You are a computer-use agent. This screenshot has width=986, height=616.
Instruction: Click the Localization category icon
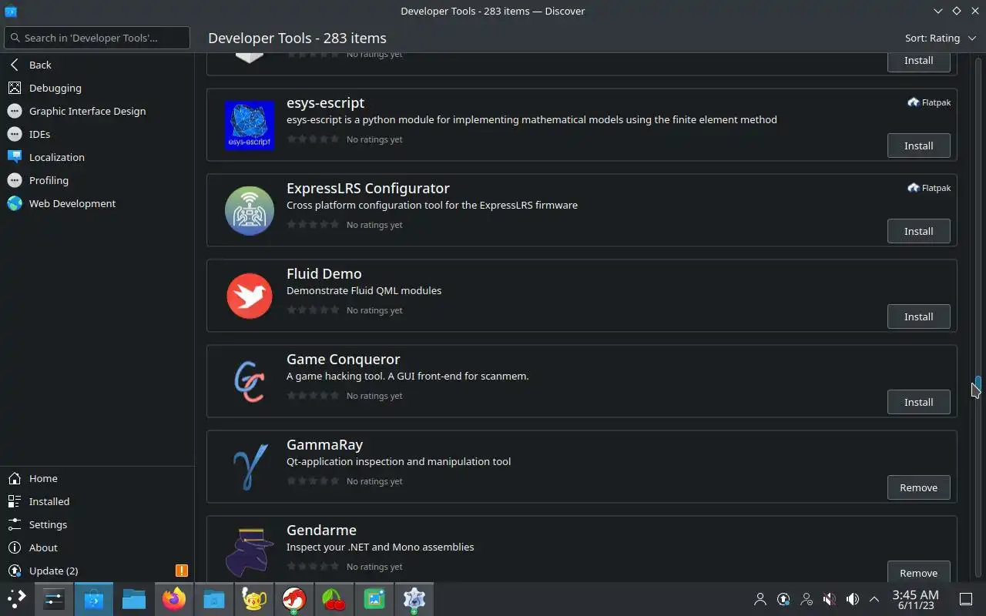(x=15, y=157)
